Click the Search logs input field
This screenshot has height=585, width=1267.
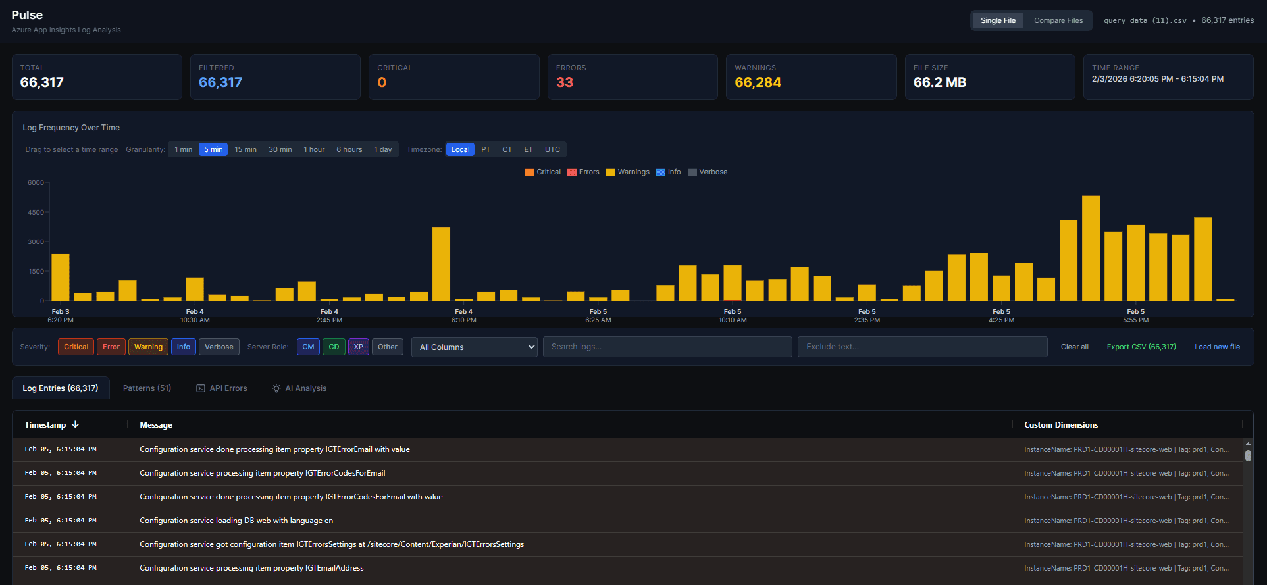pyautogui.click(x=667, y=347)
